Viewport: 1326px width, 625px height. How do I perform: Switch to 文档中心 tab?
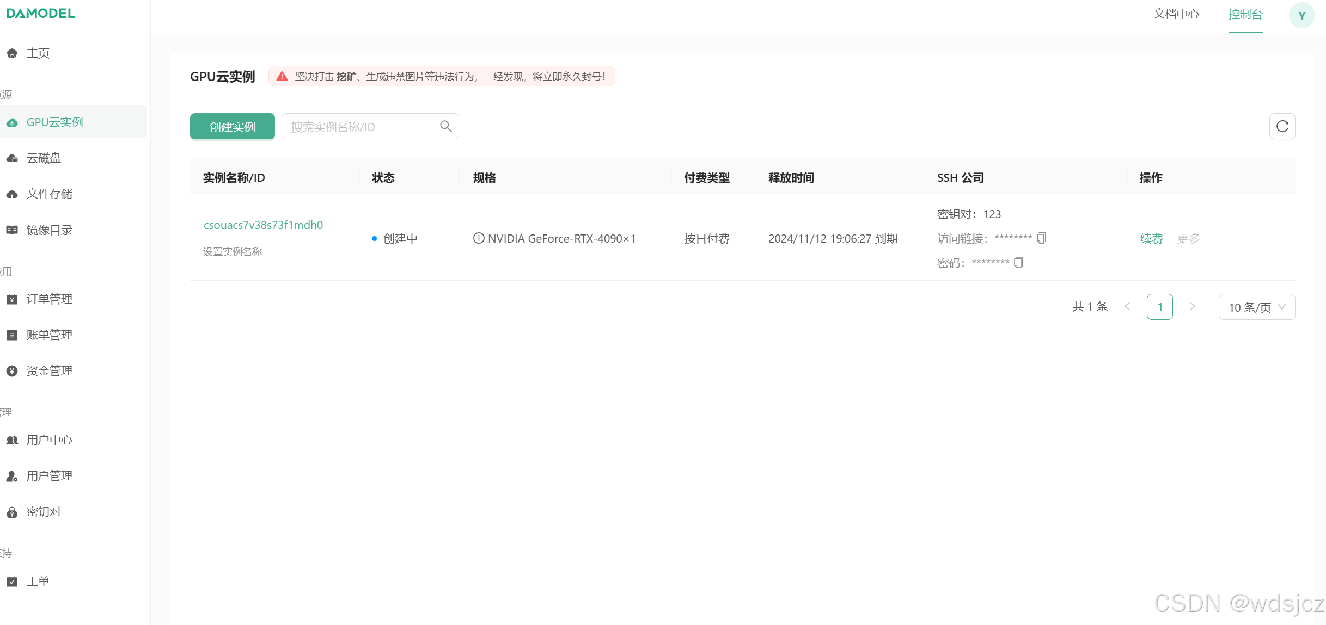[1176, 14]
